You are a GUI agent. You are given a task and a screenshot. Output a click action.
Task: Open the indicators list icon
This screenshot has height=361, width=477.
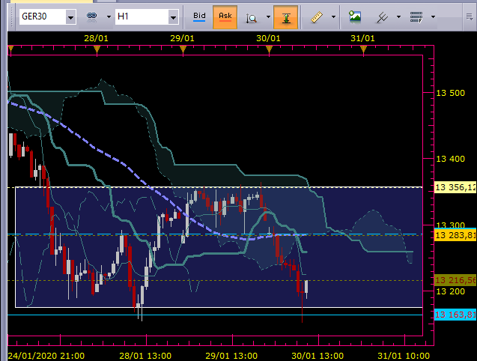click(x=416, y=17)
